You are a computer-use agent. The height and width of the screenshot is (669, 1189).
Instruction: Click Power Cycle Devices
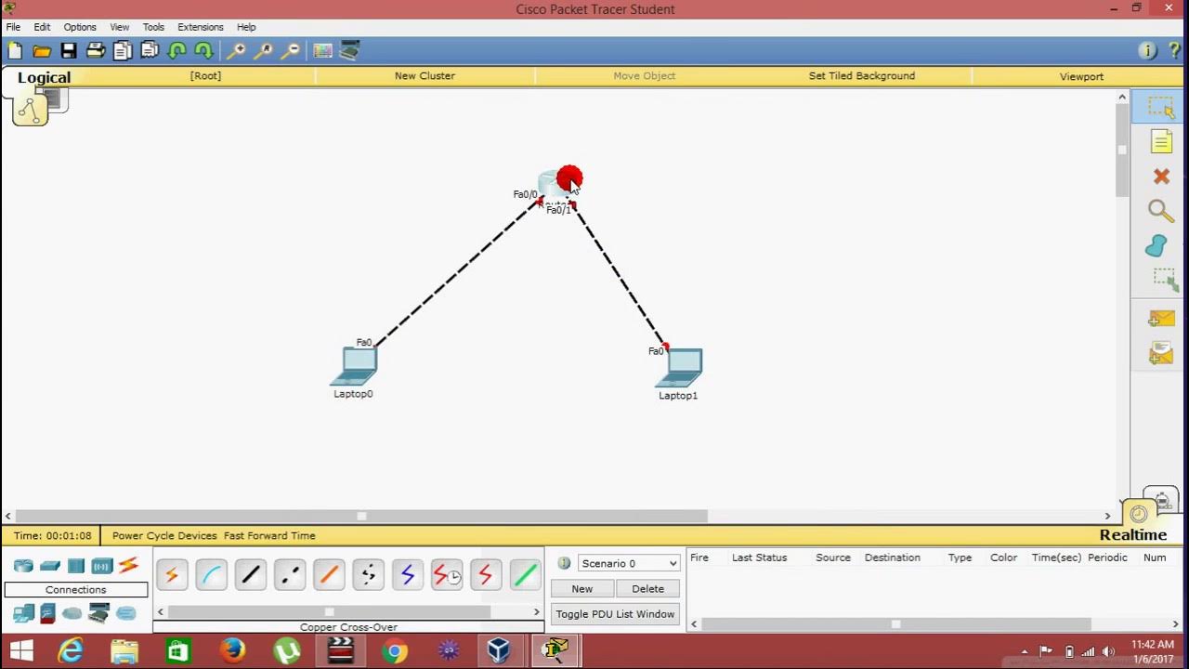pos(164,535)
